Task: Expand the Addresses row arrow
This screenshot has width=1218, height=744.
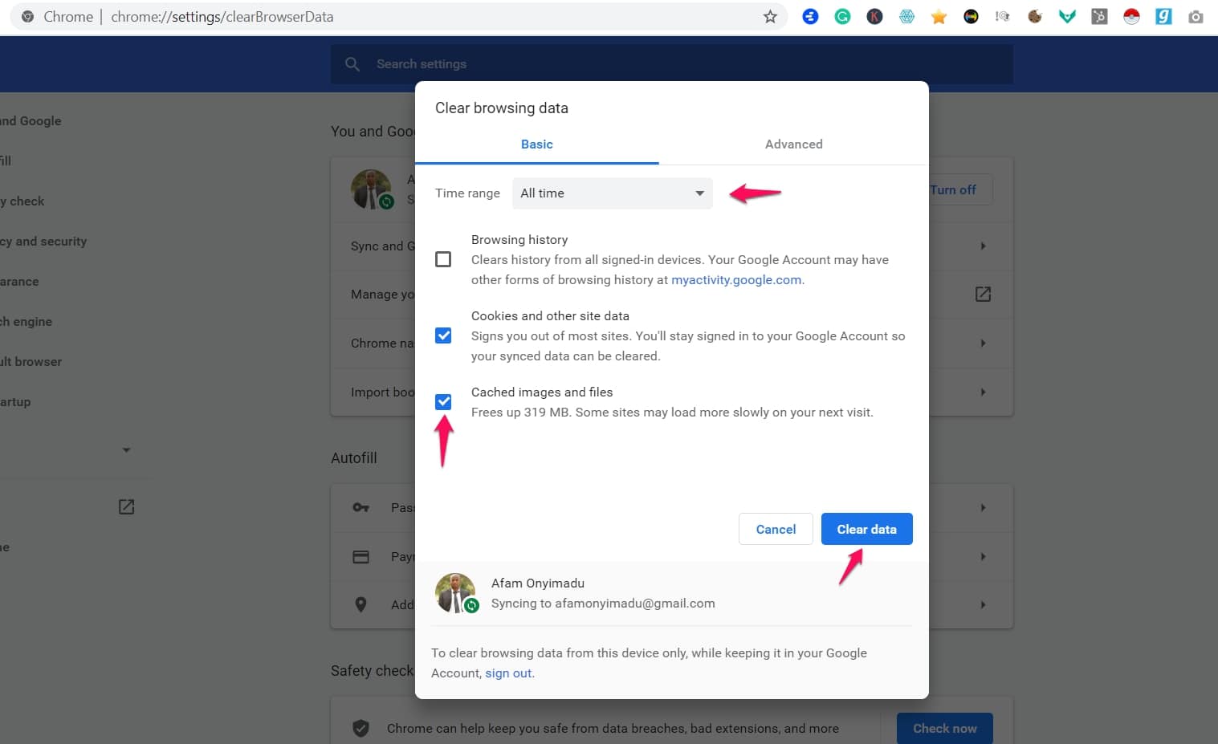Action: click(983, 605)
